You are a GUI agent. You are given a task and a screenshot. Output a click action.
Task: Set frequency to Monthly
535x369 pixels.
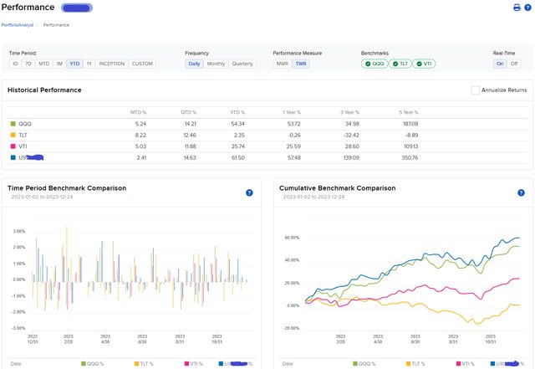click(x=216, y=64)
